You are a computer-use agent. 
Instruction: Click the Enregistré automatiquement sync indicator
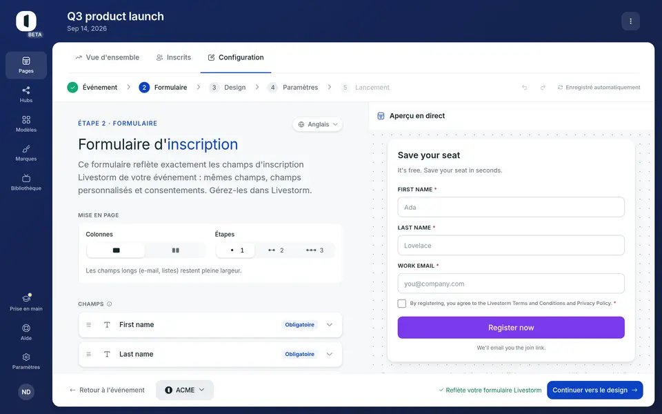click(x=599, y=88)
